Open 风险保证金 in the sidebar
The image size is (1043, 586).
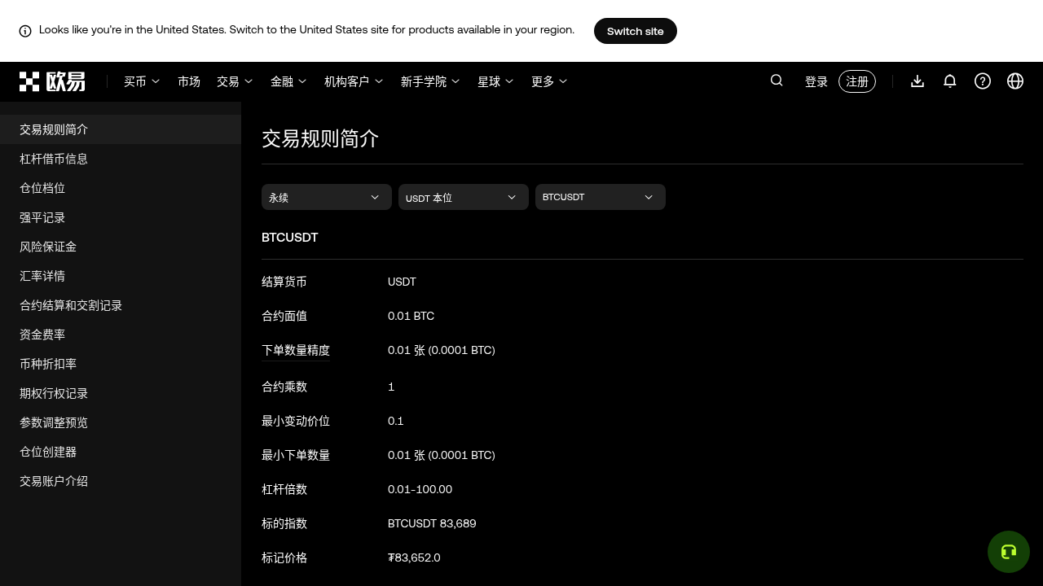point(121,247)
